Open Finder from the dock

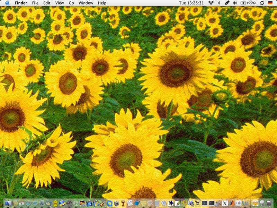pos(8,203)
